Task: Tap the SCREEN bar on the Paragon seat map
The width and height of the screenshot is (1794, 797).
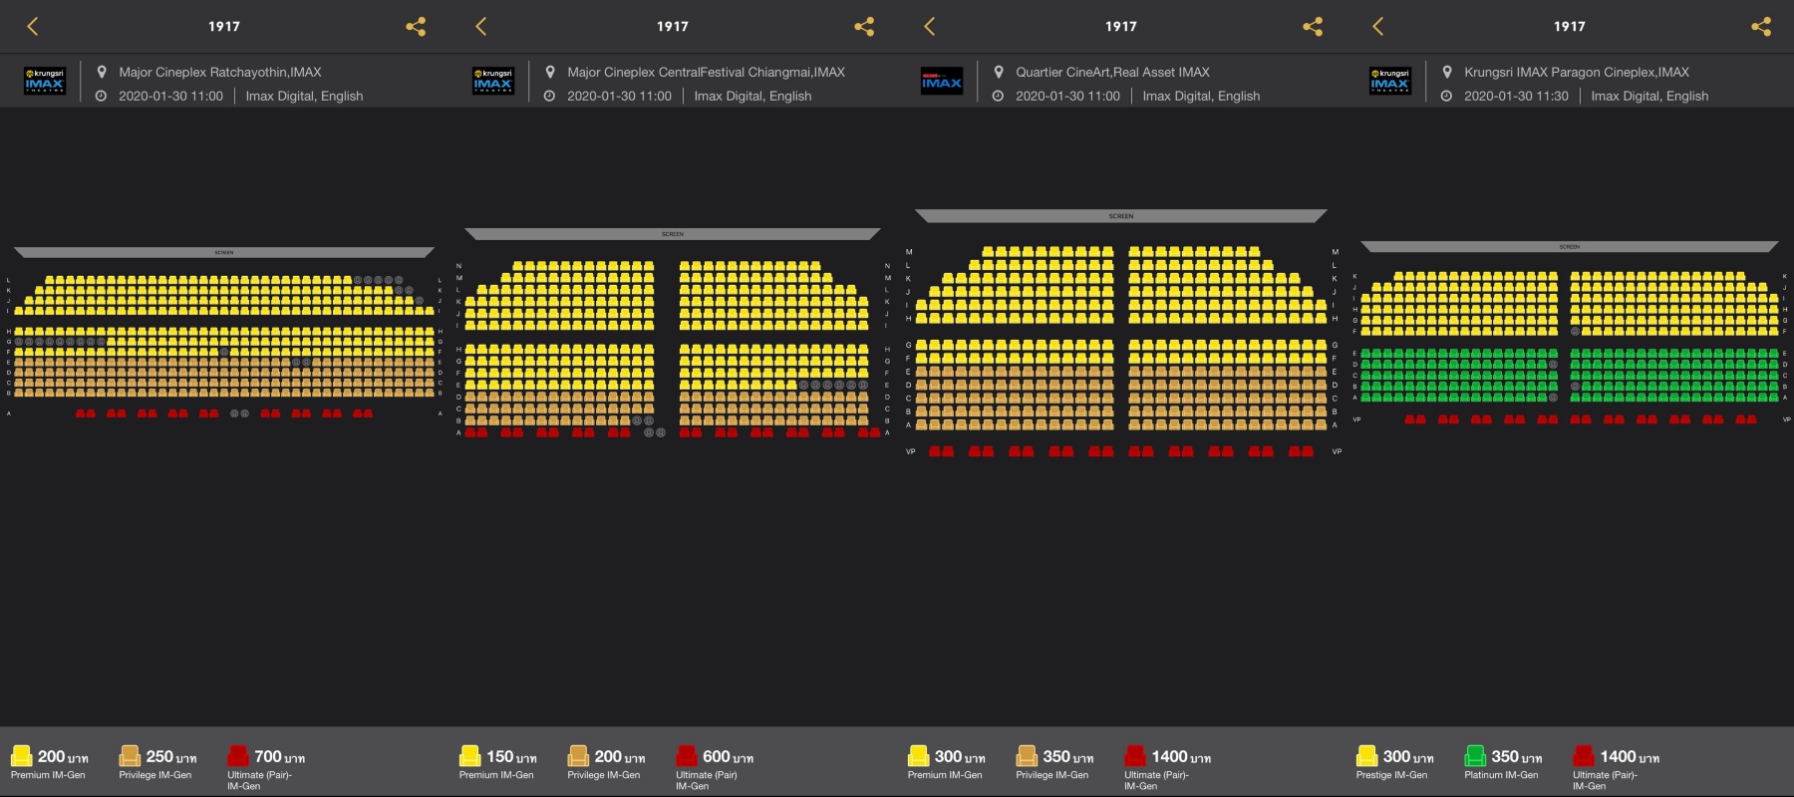Action: pos(1570,246)
